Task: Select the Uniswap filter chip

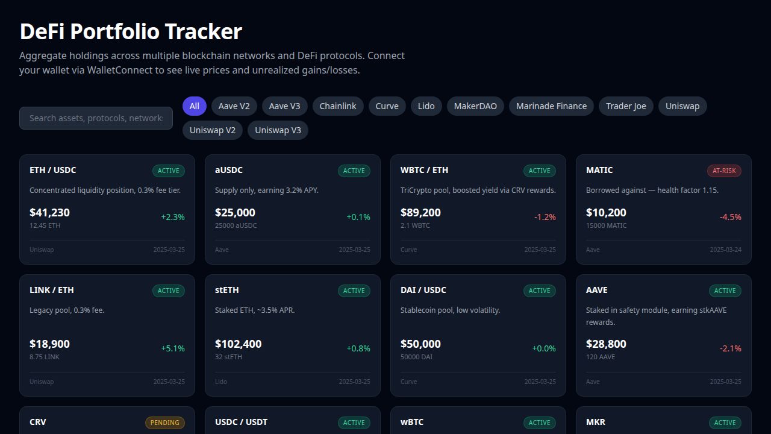Action: [682, 106]
